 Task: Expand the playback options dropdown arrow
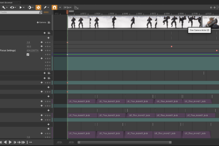24,7
